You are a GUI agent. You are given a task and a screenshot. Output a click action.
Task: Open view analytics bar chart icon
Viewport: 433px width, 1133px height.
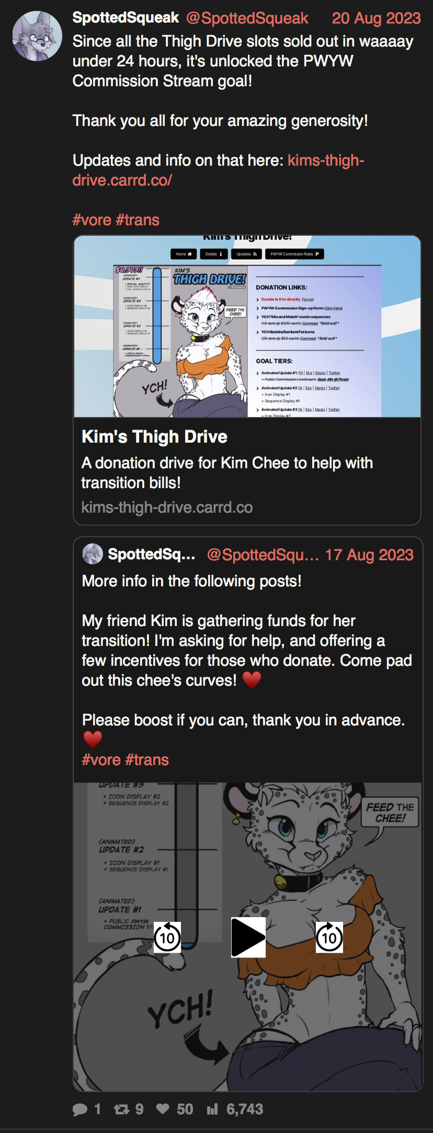212,1109
